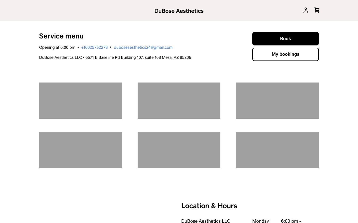Select middle service tile in bottom row
This screenshot has width=358, height=223.
(179, 150)
